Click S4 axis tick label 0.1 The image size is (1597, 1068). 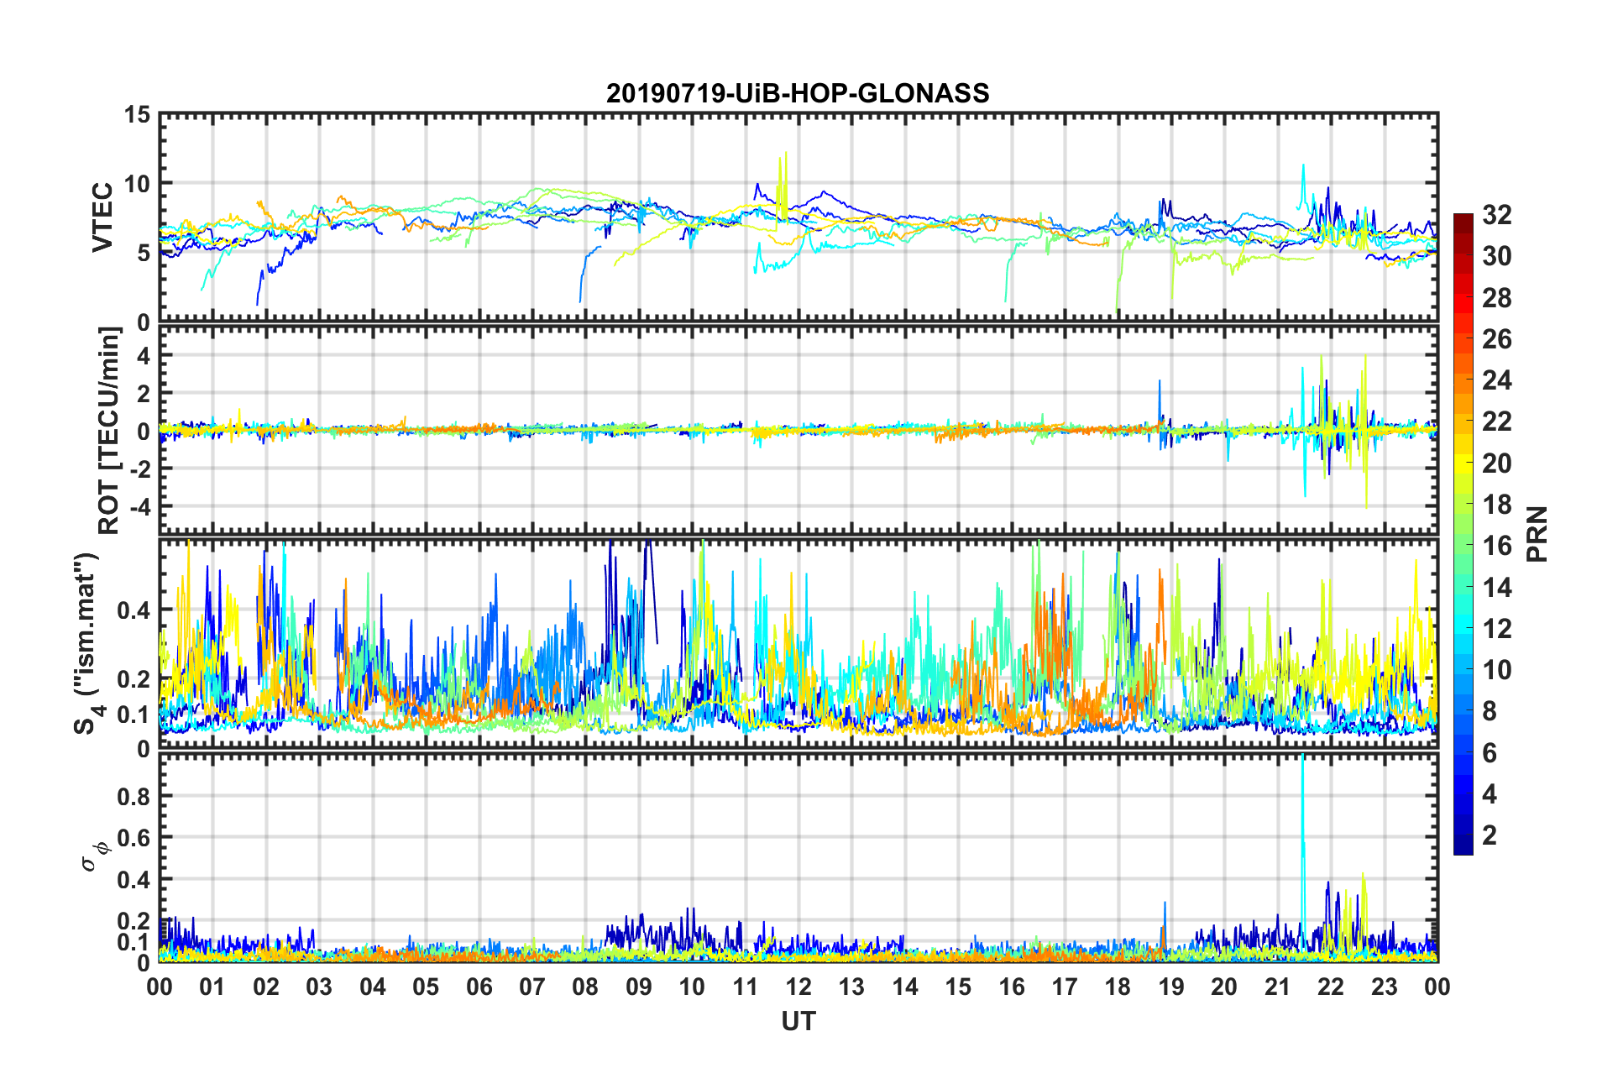tap(134, 715)
